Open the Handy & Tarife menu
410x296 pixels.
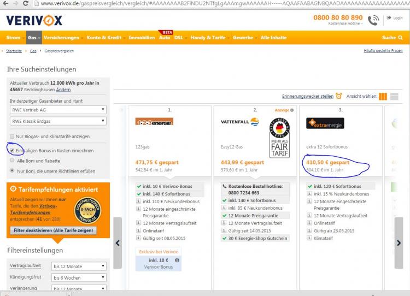[210, 38]
